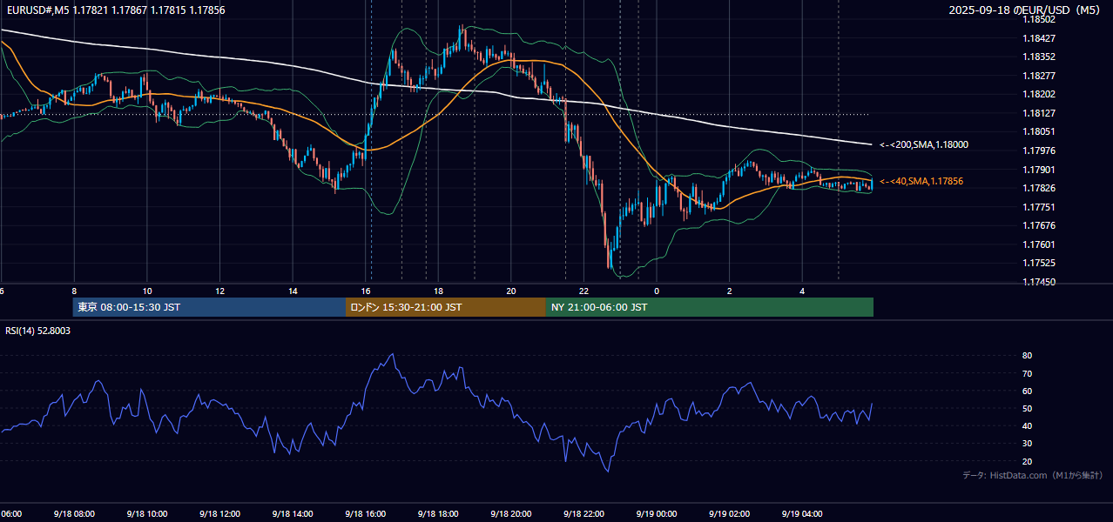Click the 200 SMA 1.18000 line label

[x=923, y=144]
